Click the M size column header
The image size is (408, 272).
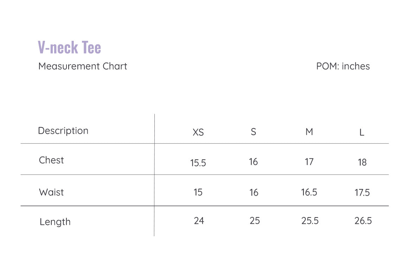pos(309,132)
